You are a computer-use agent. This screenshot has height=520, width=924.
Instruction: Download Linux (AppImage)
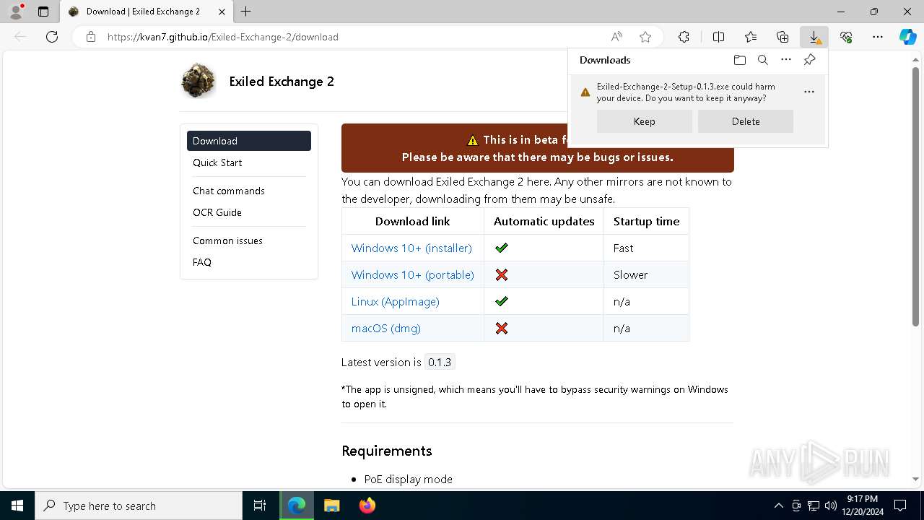[395, 301]
